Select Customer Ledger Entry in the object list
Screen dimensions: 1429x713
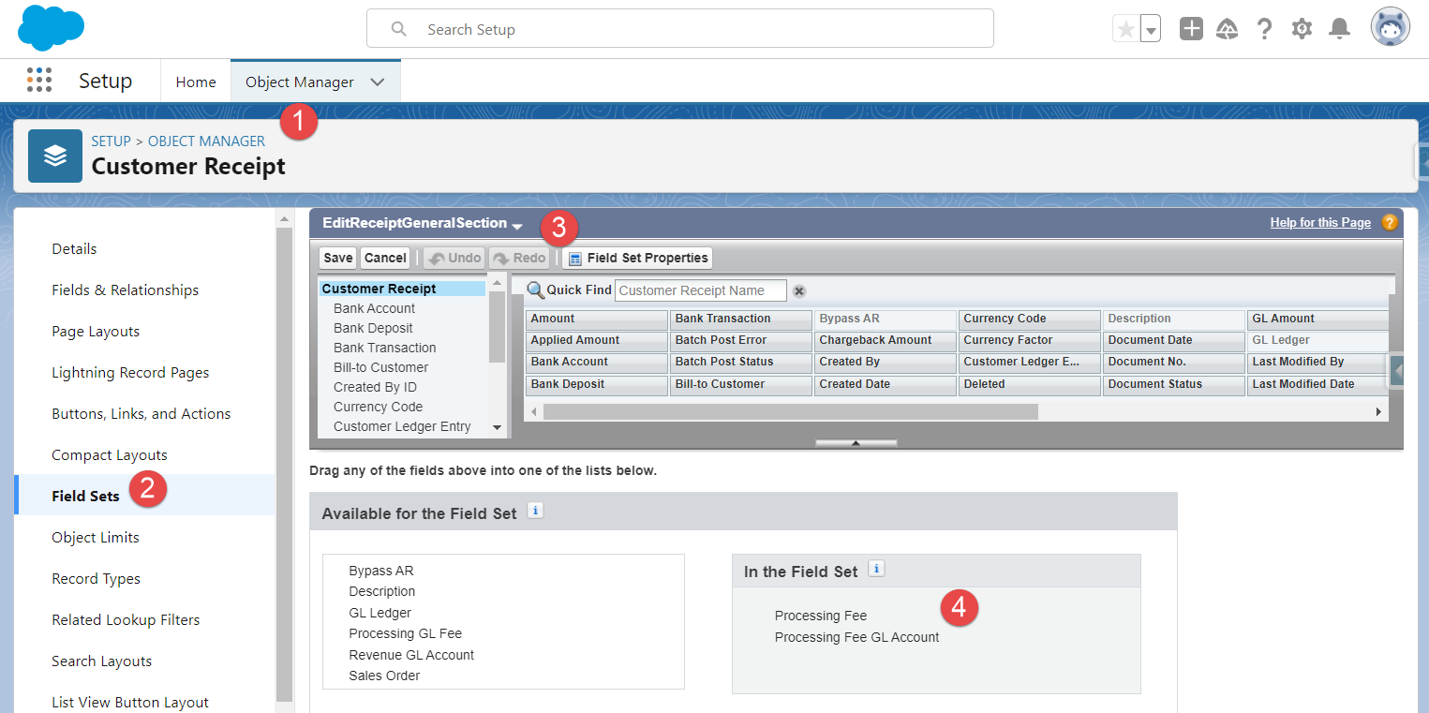click(402, 426)
